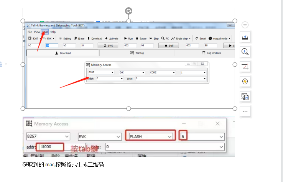Screen dimensions: 283x182
Task: Select the crop image tool icon
Action: click(245, 67)
